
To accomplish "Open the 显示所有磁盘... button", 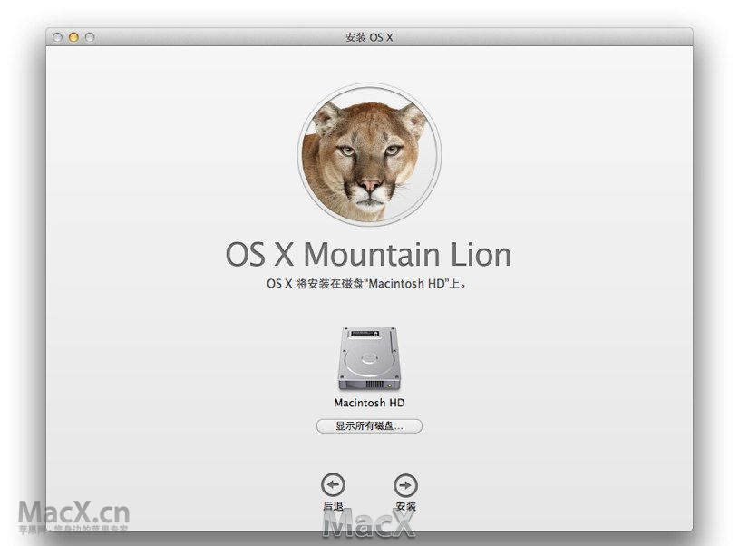I will [x=369, y=425].
